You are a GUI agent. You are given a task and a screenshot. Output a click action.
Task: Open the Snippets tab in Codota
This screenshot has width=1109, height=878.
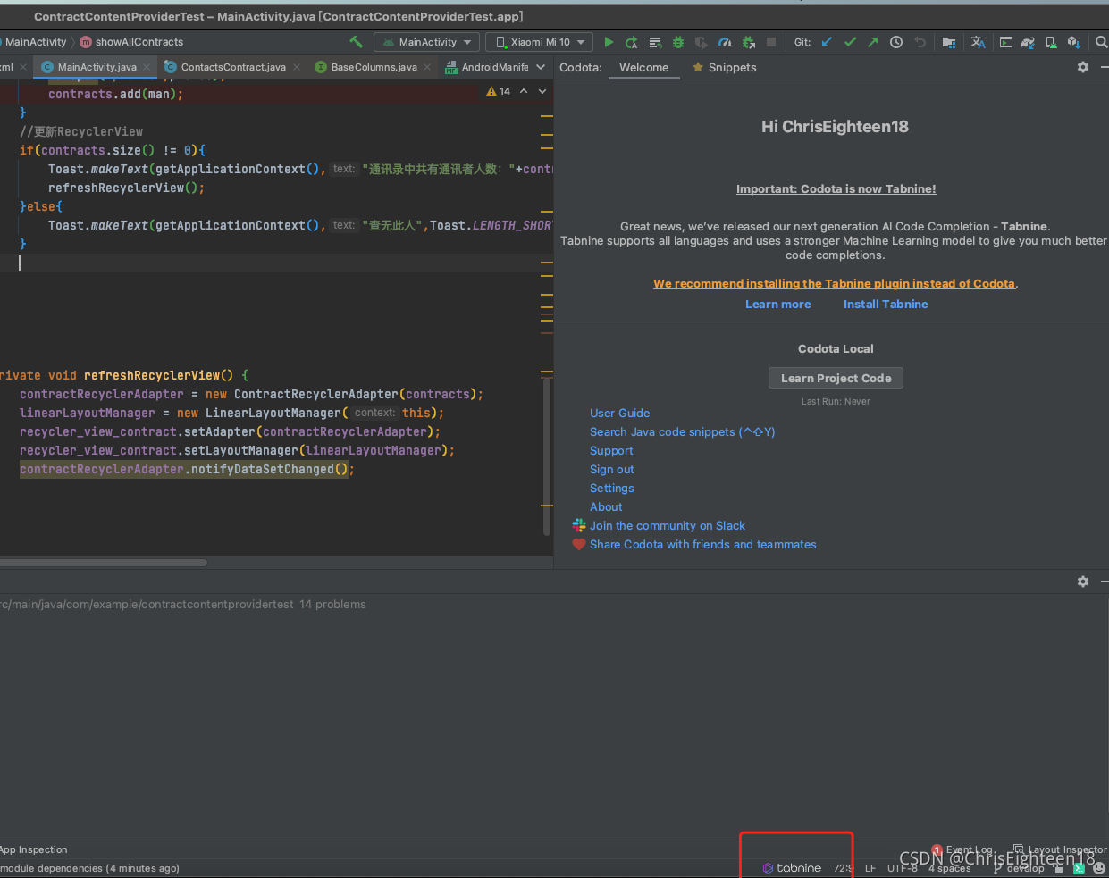731,67
